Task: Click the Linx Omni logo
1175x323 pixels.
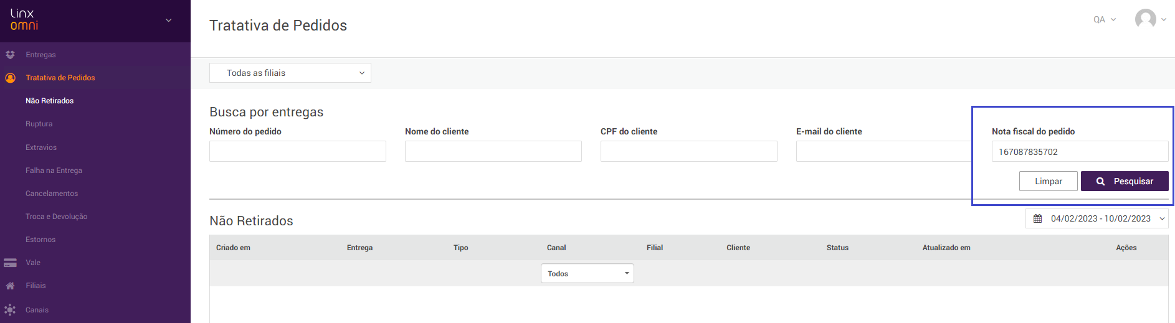Action: tap(24, 19)
